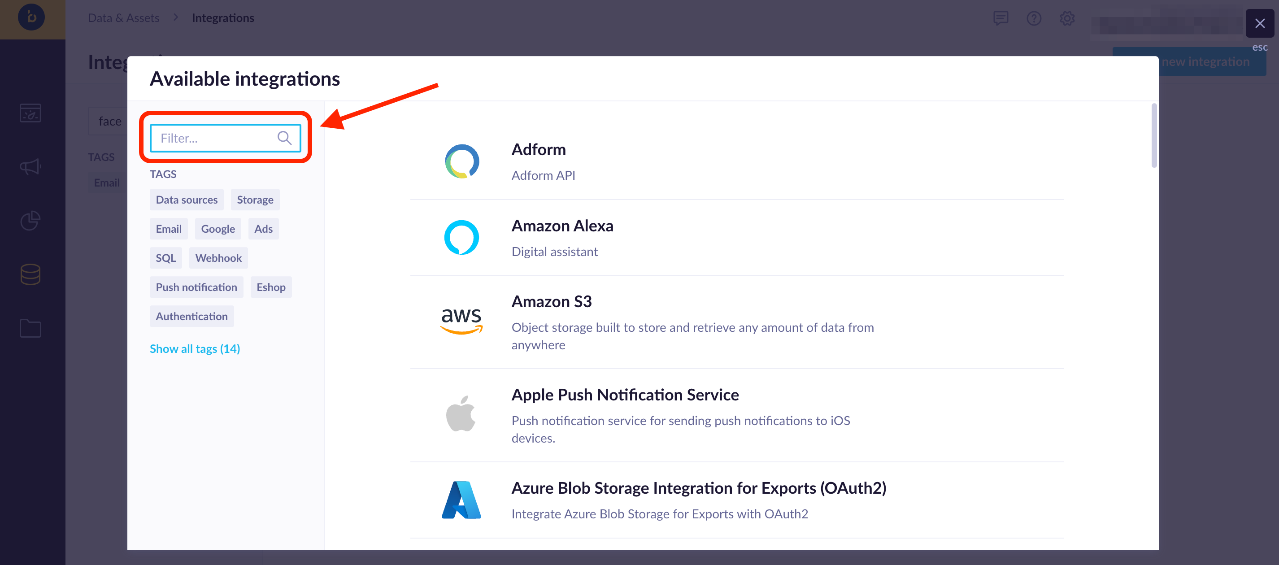Viewport: 1279px width, 565px height.
Task: Toggle the Push notification tag filter
Action: [196, 287]
